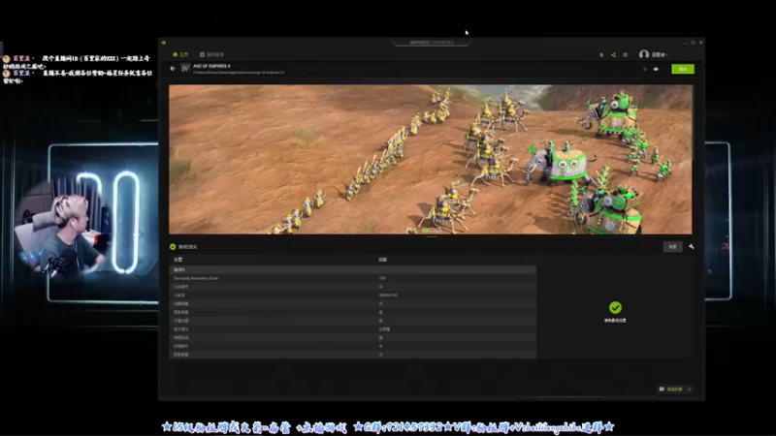Image resolution: width=776 pixels, height=436 pixels.
Task: Select the AGE OF EMPIRES 4 title
Action: coord(211,66)
